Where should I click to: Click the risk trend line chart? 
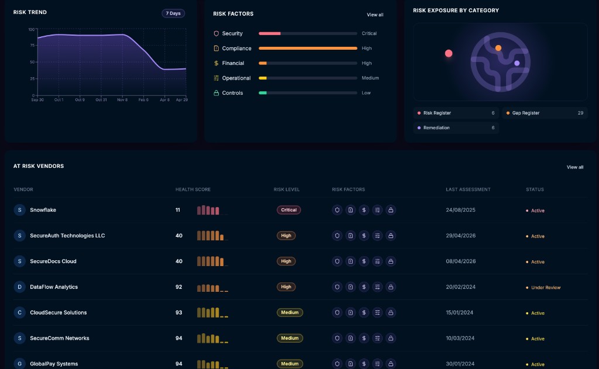(112, 62)
